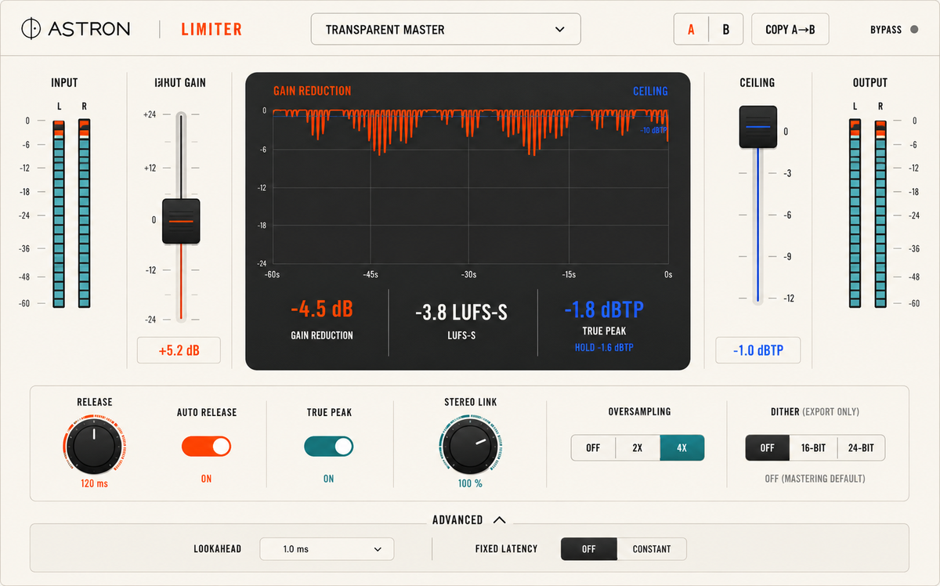
Task: Click the CEILING legend in the graph
Action: (650, 91)
